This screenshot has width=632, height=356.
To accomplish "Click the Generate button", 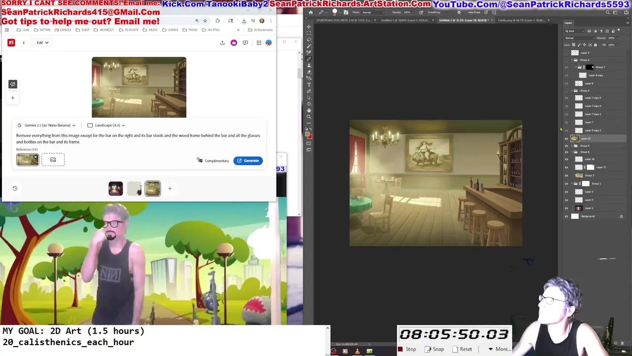I will [x=248, y=161].
